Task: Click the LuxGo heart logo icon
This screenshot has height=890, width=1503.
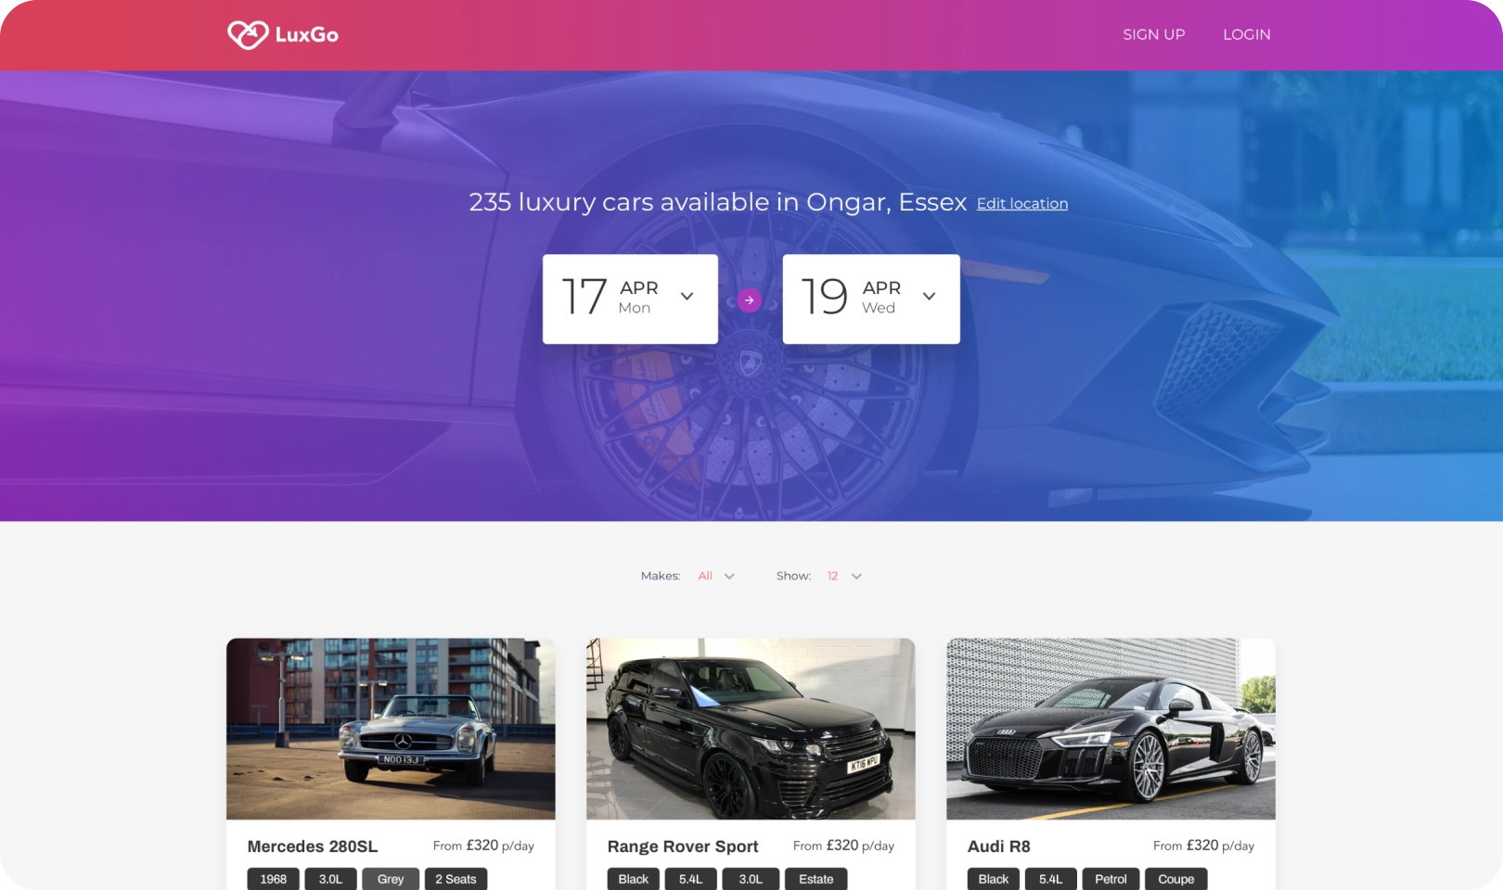Action: pyautogui.click(x=248, y=34)
